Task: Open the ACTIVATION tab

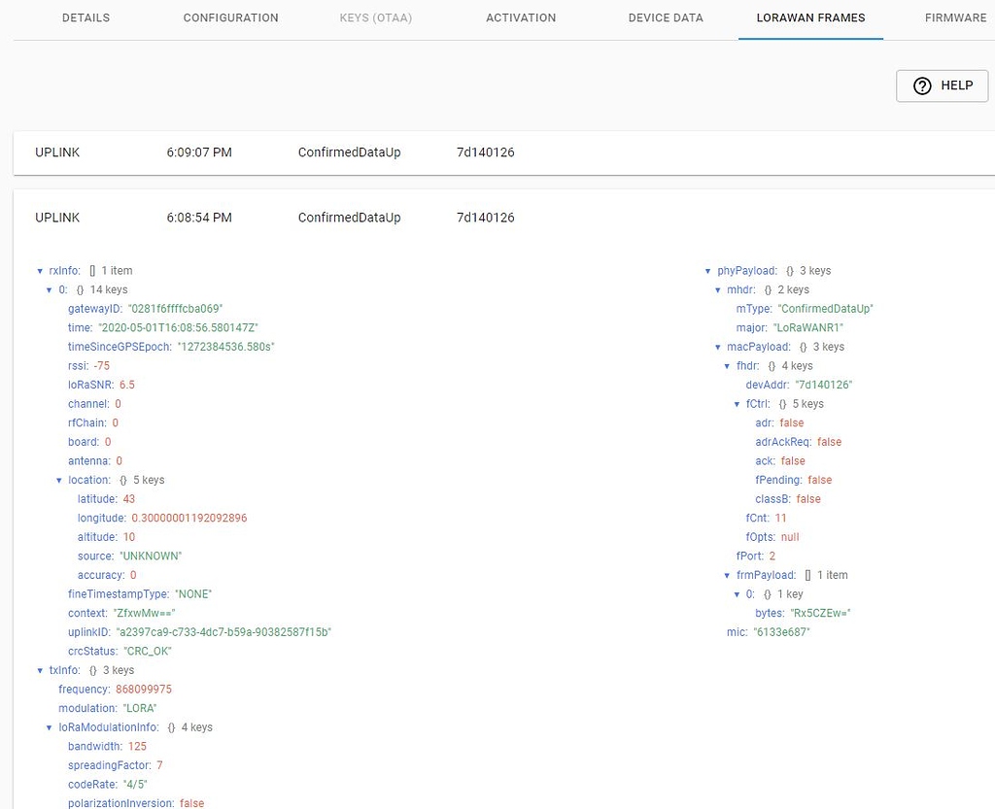Action: [521, 17]
